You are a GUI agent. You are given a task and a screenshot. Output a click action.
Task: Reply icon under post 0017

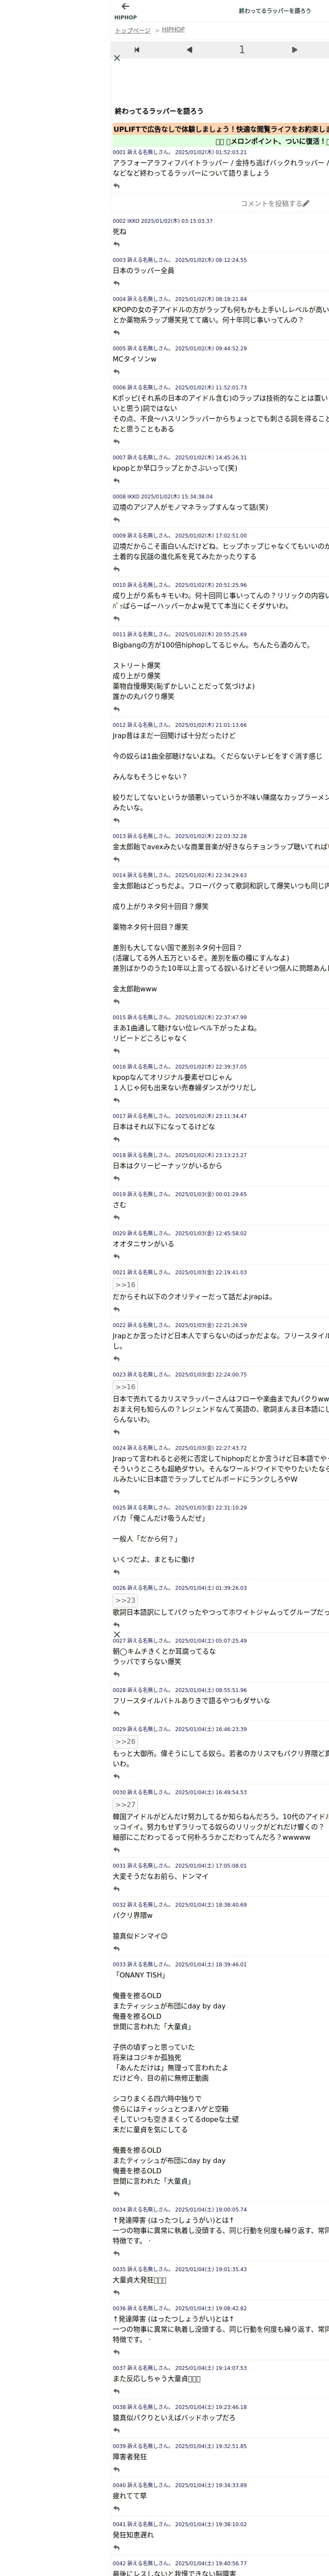pos(117,1140)
